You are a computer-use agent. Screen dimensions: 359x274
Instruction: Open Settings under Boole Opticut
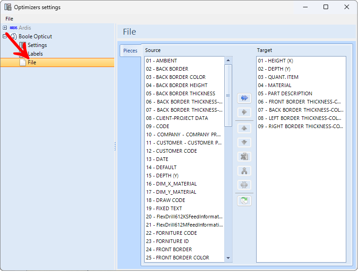pyautogui.click(x=37, y=45)
